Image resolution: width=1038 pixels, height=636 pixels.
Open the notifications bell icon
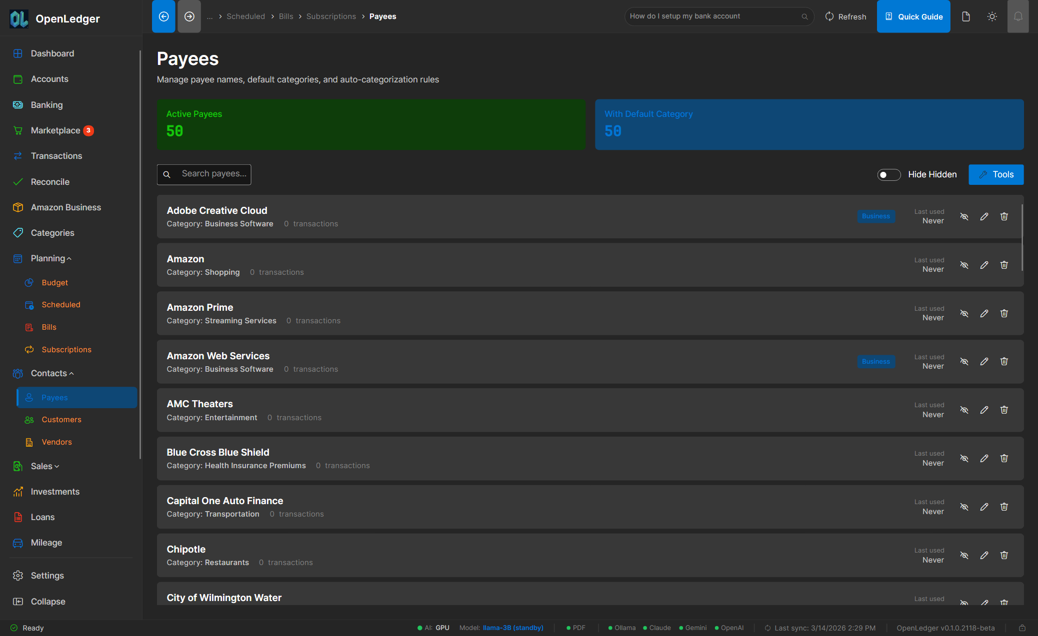[x=1018, y=16]
